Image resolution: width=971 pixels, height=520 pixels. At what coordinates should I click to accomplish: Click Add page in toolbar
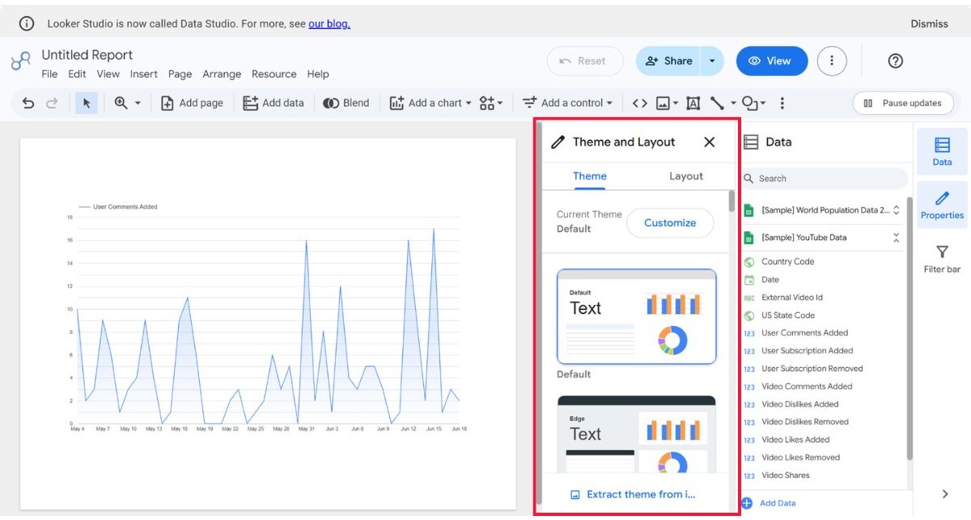tap(192, 103)
